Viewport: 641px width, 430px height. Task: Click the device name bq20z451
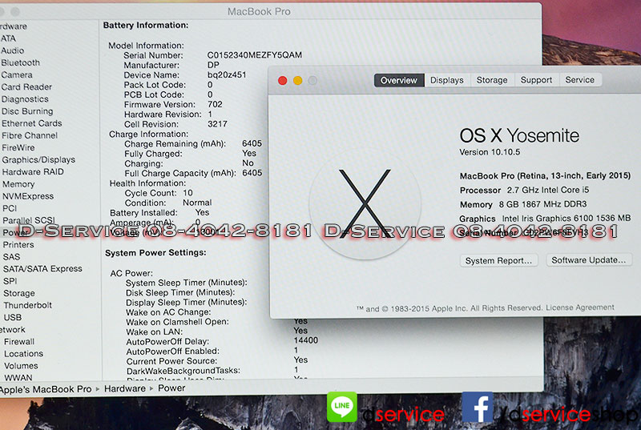click(227, 74)
